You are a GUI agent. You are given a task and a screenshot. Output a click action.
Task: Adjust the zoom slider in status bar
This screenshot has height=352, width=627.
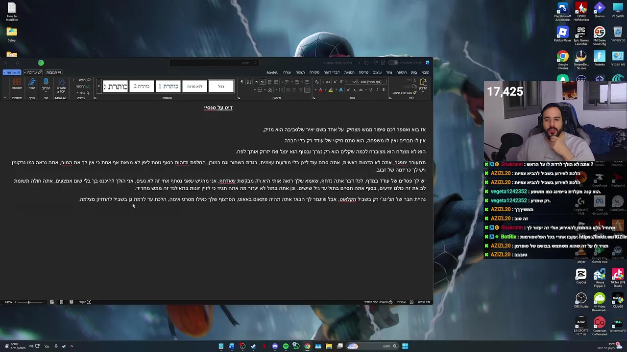28,302
